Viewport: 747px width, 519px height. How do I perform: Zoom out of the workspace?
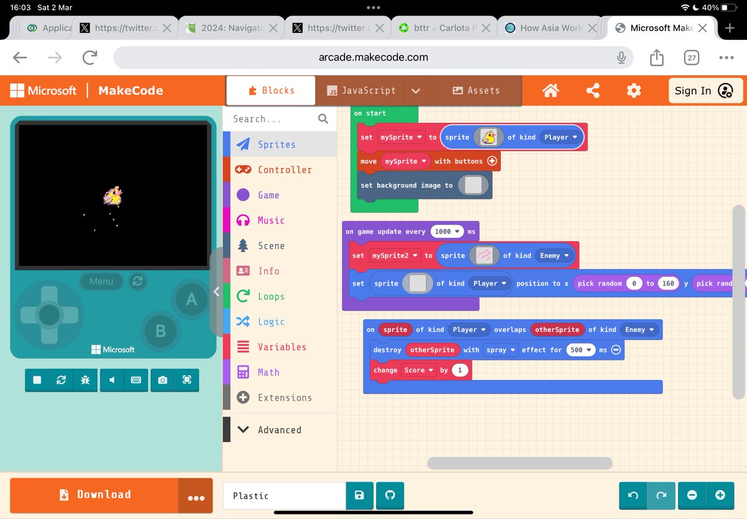tap(692, 495)
